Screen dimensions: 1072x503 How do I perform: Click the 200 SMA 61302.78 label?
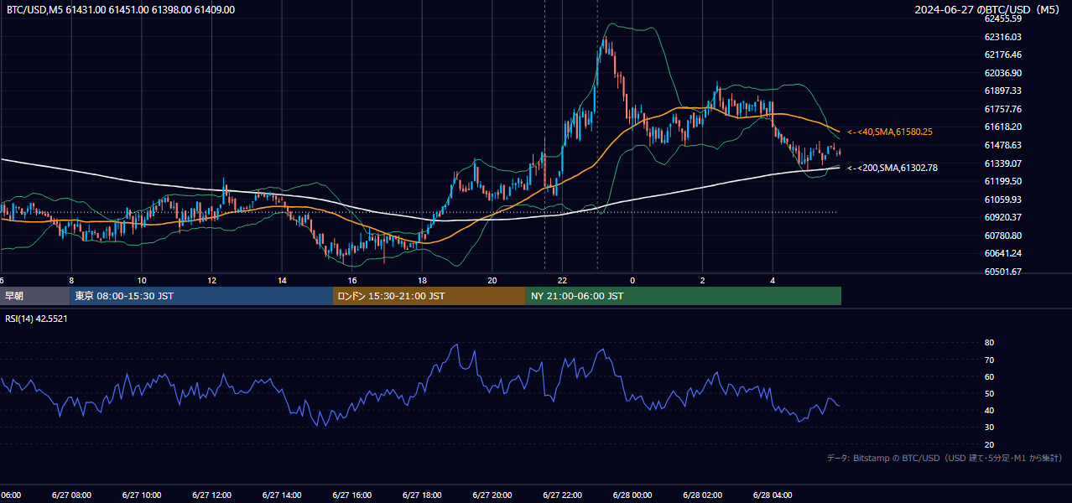point(892,169)
